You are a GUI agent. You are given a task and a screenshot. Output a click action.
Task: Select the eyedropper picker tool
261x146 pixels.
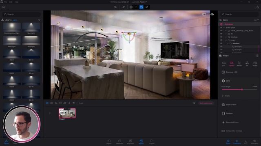pyautogui.click(x=124, y=7)
